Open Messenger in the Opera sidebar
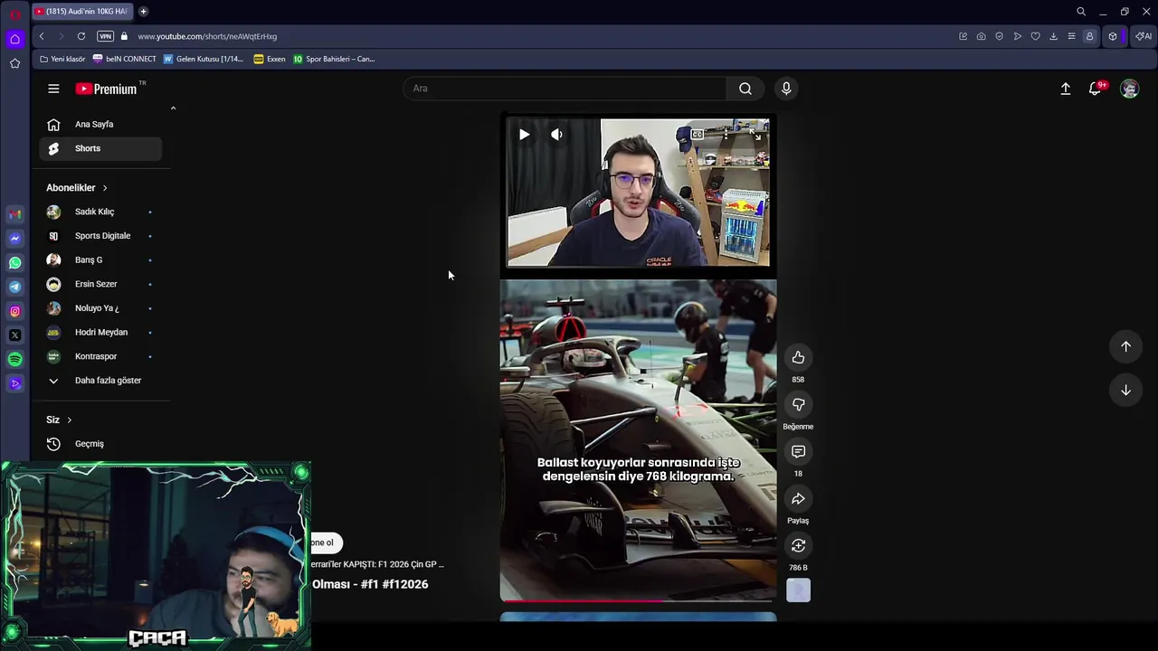The height and width of the screenshot is (651, 1158). [14, 239]
